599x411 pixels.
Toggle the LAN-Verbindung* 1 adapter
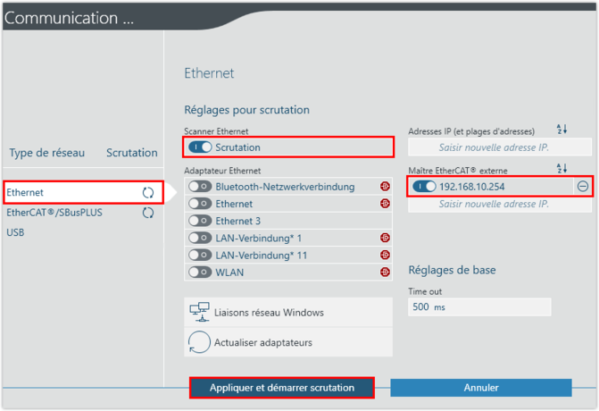coord(199,238)
